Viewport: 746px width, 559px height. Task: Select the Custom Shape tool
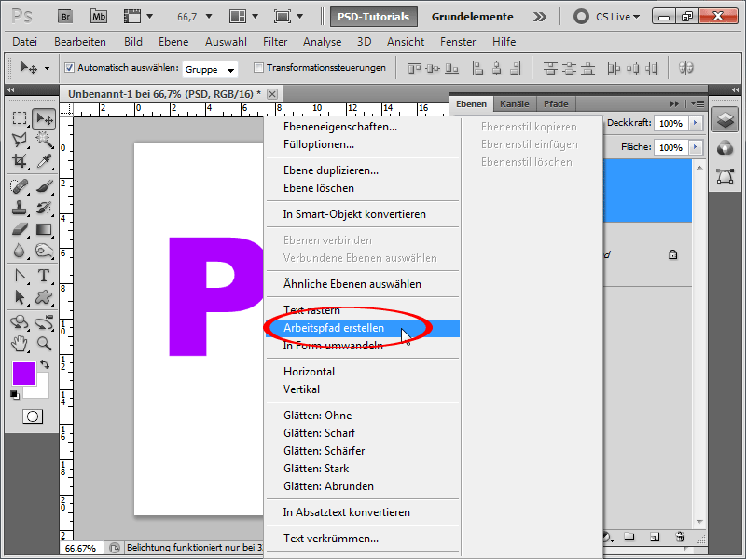(44, 297)
